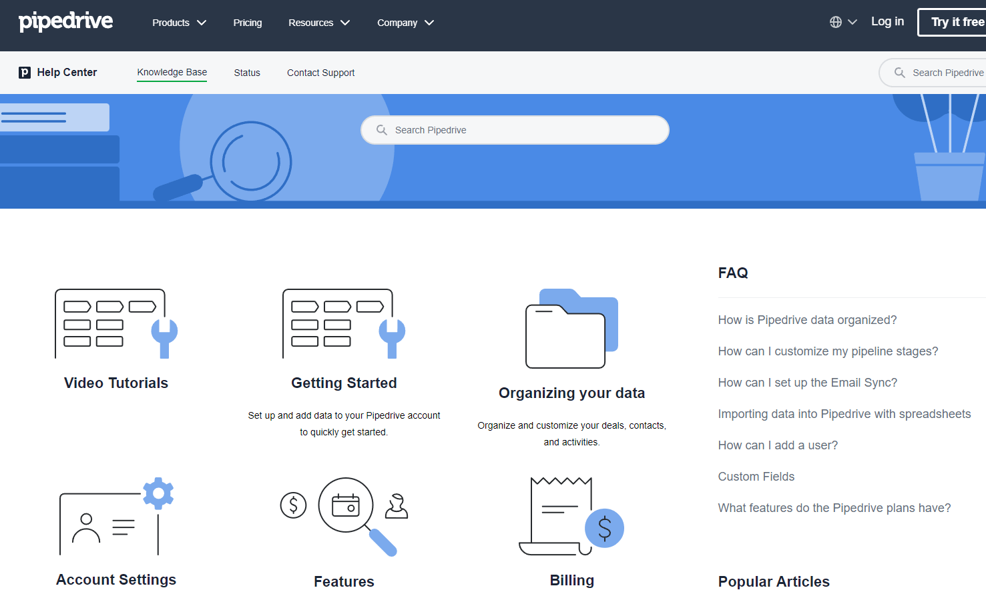Click the Account Settings gear card icon
This screenshot has height=604, width=986.
pos(117,516)
